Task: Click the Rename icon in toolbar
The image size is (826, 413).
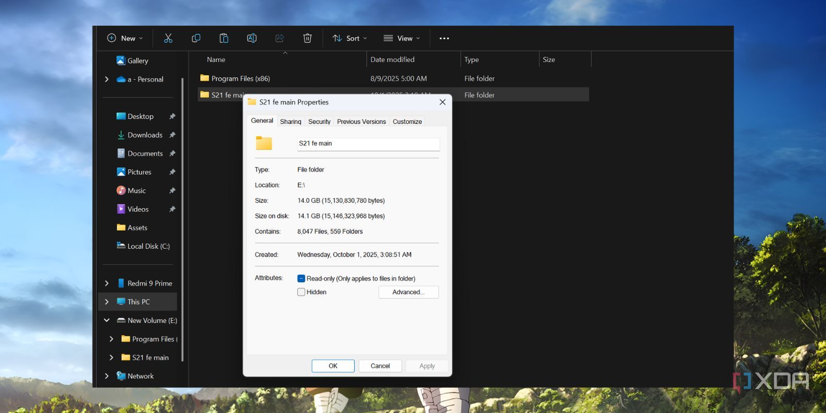Action: 251,38
